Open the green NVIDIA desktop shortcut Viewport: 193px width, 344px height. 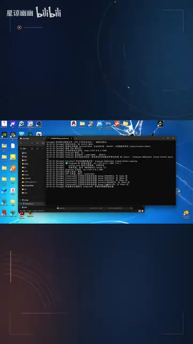[x=4, y=134]
